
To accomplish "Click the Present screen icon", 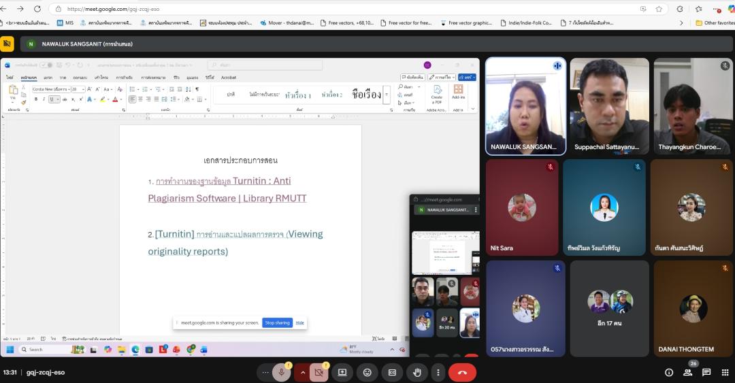I will coord(342,372).
